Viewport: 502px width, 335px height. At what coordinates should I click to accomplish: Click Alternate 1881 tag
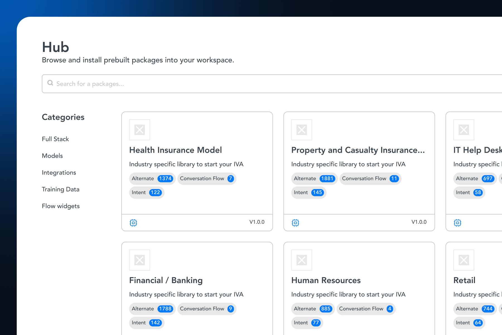click(x=314, y=179)
